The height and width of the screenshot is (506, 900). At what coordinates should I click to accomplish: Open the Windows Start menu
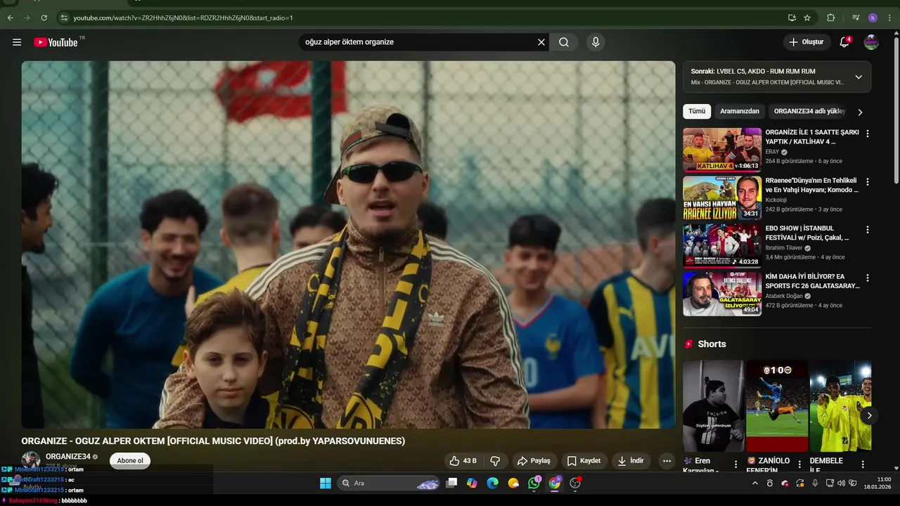[326, 483]
